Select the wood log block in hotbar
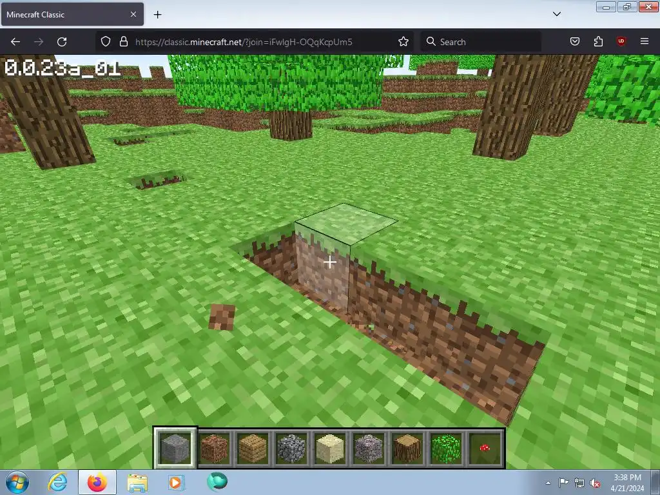Image resolution: width=660 pixels, height=495 pixels. click(407, 448)
